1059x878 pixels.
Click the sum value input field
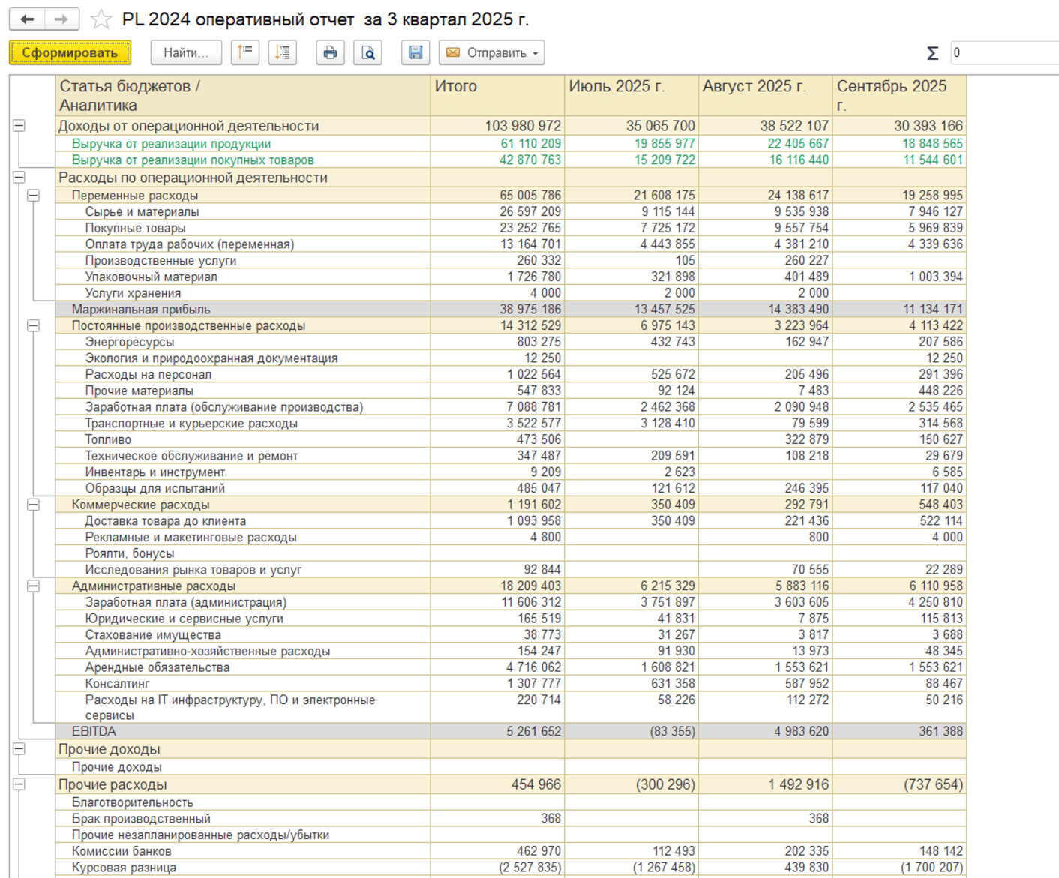(1003, 53)
